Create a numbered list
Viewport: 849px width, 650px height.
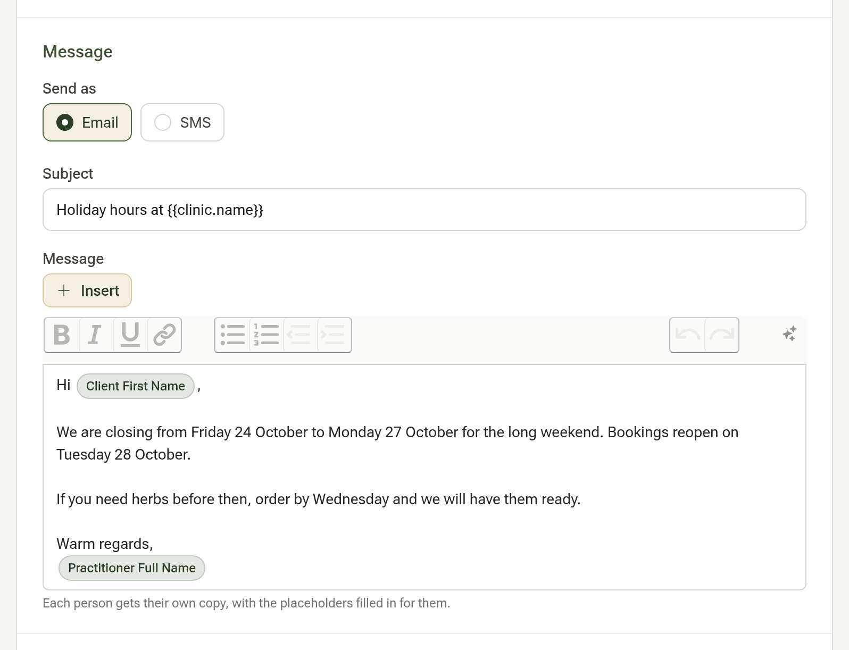point(266,335)
